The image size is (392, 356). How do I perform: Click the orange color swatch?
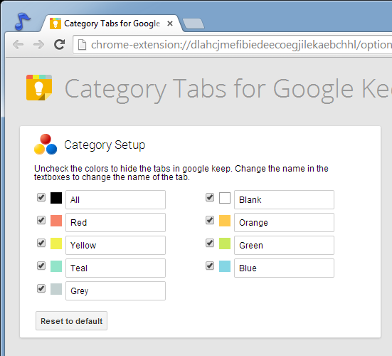225,221
